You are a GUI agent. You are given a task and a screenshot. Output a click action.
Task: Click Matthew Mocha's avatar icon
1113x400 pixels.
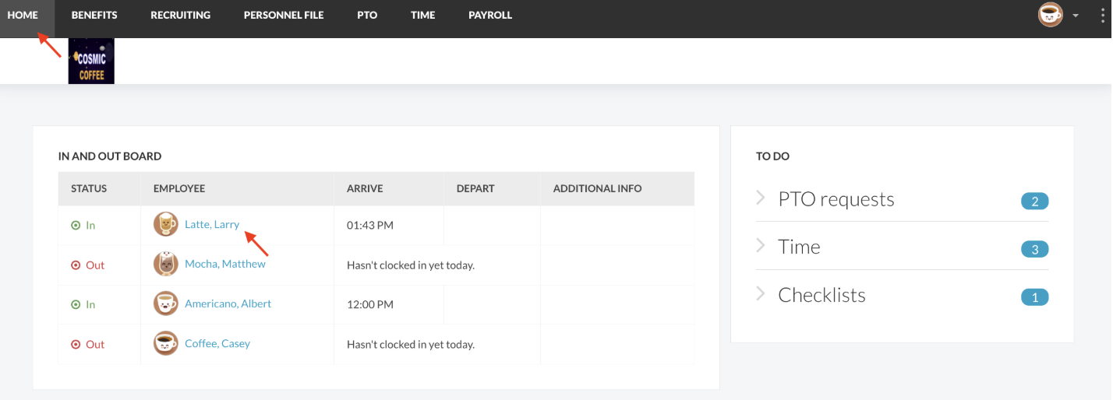pyautogui.click(x=166, y=265)
